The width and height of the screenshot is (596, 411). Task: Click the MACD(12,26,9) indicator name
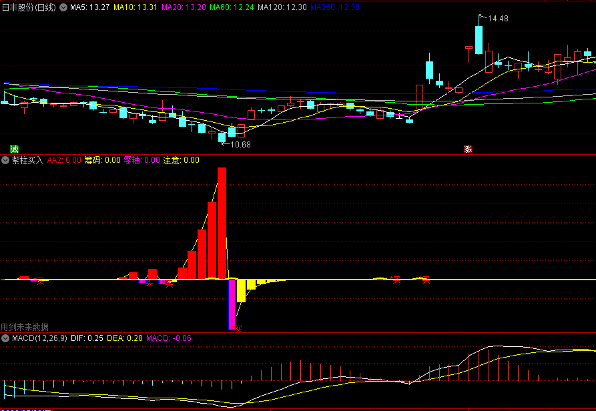39,338
